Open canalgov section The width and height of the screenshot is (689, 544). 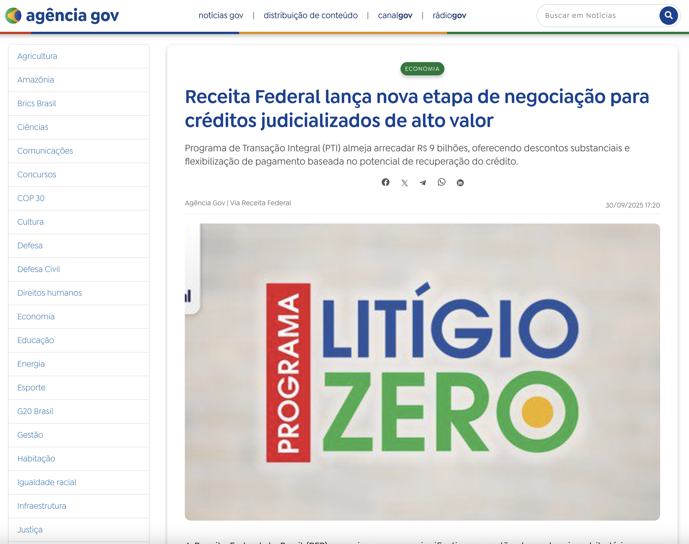click(x=395, y=15)
